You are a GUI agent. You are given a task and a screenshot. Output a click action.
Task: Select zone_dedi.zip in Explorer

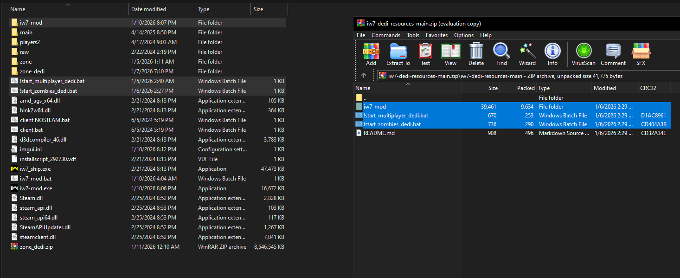pyautogui.click(x=36, y=247)
